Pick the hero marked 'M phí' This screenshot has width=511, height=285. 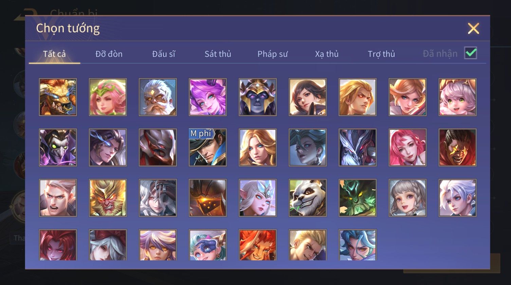[x=208, y=147]
